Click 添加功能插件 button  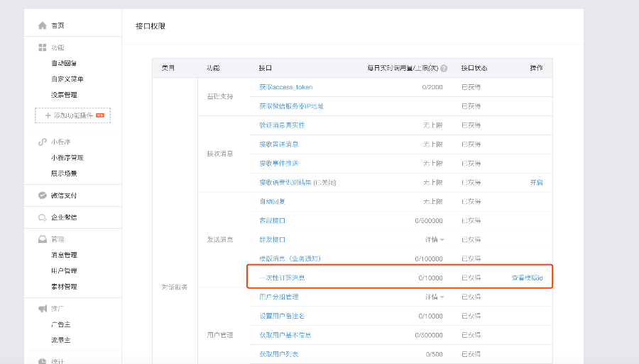[x=73, y=115]
